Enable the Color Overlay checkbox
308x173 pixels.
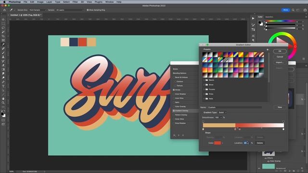[174, 107]
